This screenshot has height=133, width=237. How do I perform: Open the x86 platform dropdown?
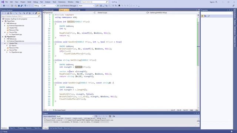(x=49, y=6)
